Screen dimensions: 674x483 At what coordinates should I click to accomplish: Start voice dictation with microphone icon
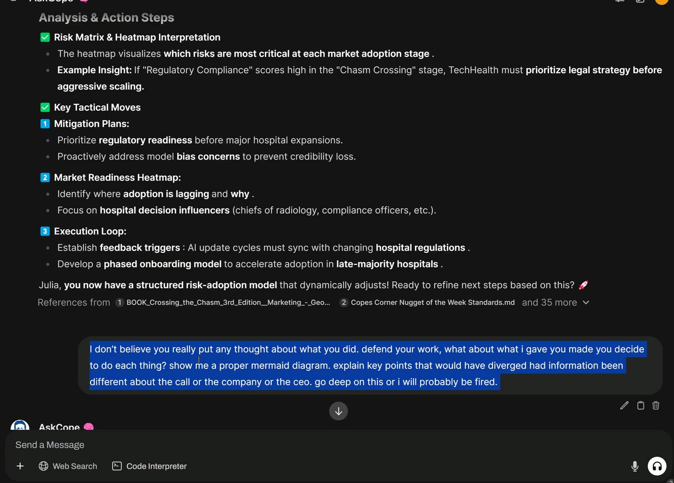pyautogui.click(x=635, y=466)
